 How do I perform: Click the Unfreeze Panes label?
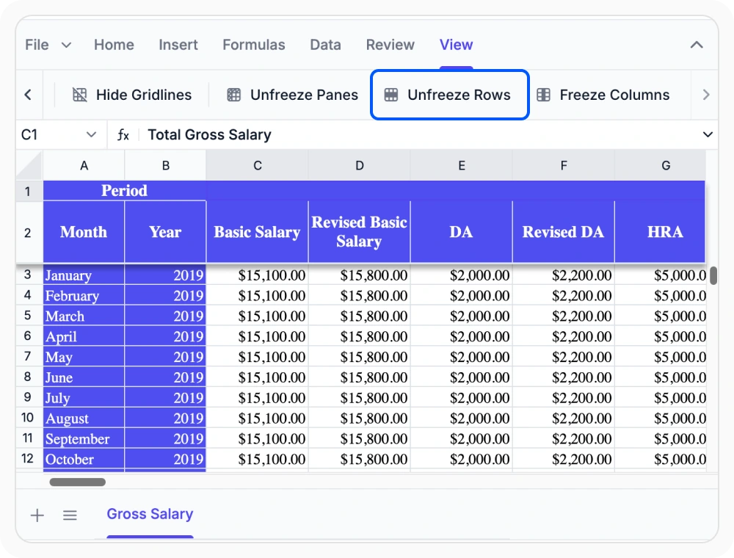tap(305, 95)
